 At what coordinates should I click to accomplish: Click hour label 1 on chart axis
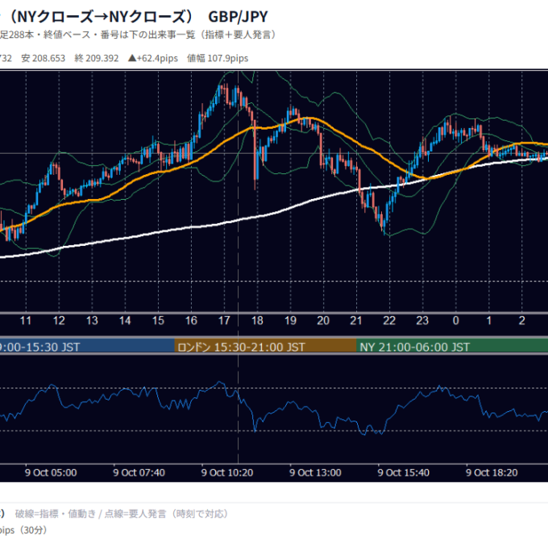[x=488, y=321]
